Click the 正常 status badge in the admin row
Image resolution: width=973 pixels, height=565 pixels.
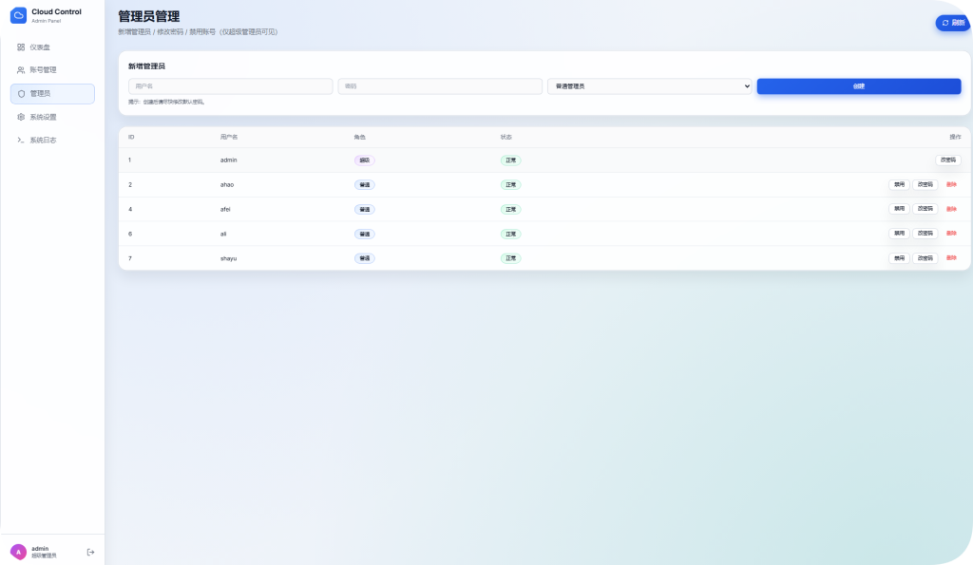point(510,160)
